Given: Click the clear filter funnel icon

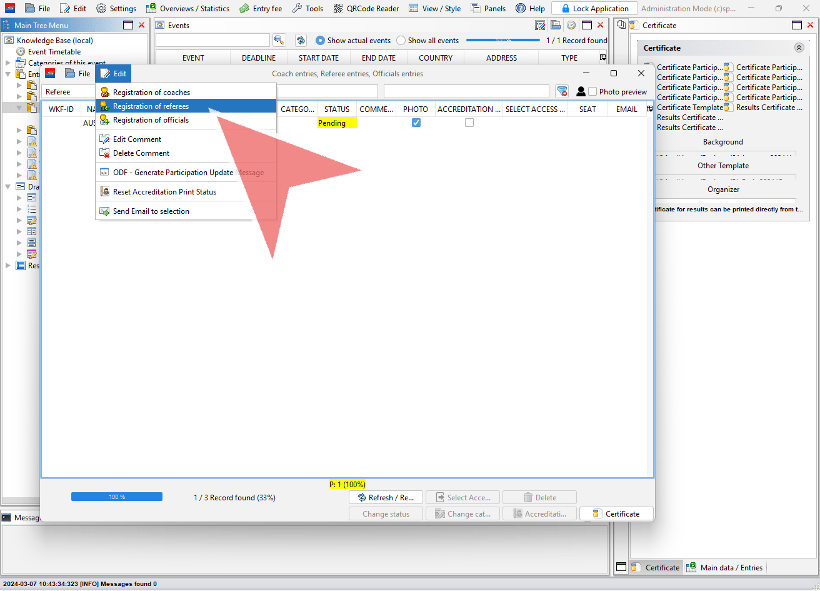Looking at the screenshot, I should point(562,91).
